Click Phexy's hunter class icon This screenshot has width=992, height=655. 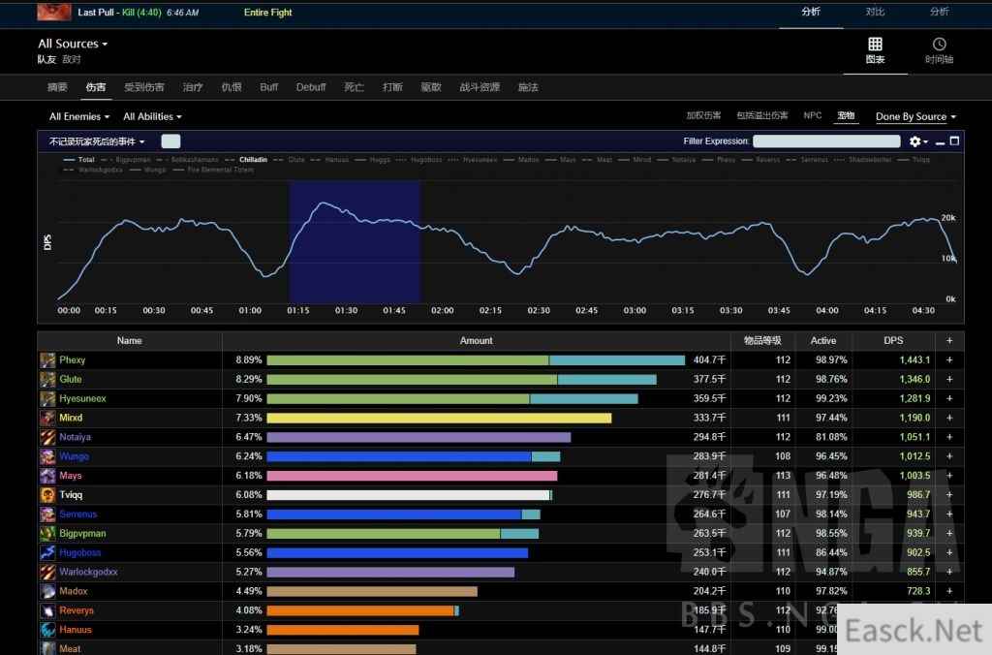pos(47,360)
